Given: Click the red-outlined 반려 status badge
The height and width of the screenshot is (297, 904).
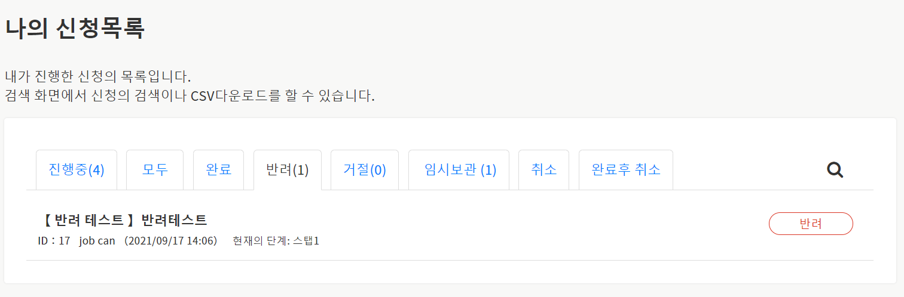Looking at the screenshot, I should click(x=810, y=224).
